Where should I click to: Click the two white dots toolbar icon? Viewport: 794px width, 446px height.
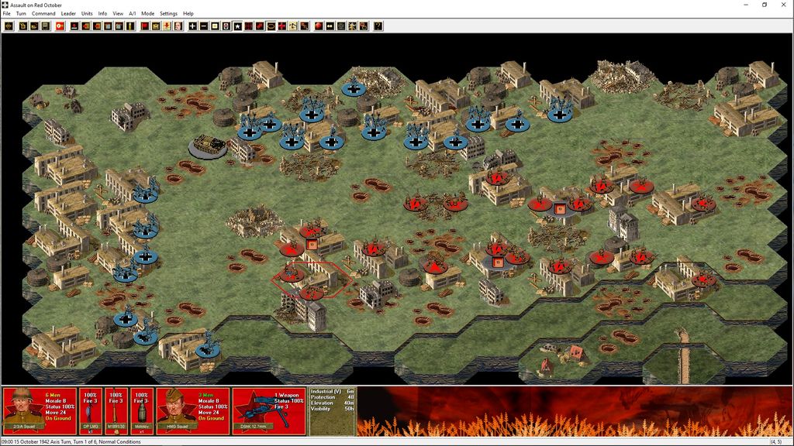coord(330,26)
